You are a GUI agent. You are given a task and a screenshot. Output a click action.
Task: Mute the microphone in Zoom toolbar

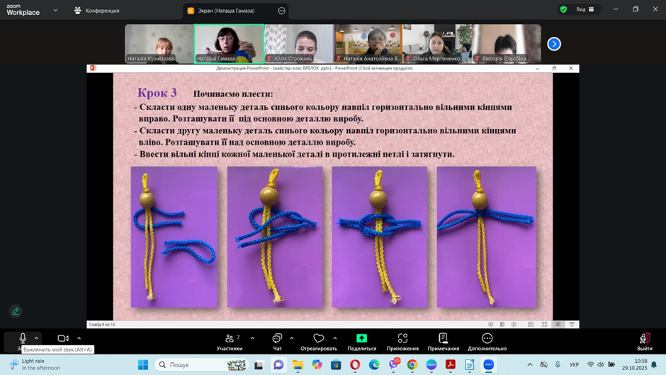(23, 338)
